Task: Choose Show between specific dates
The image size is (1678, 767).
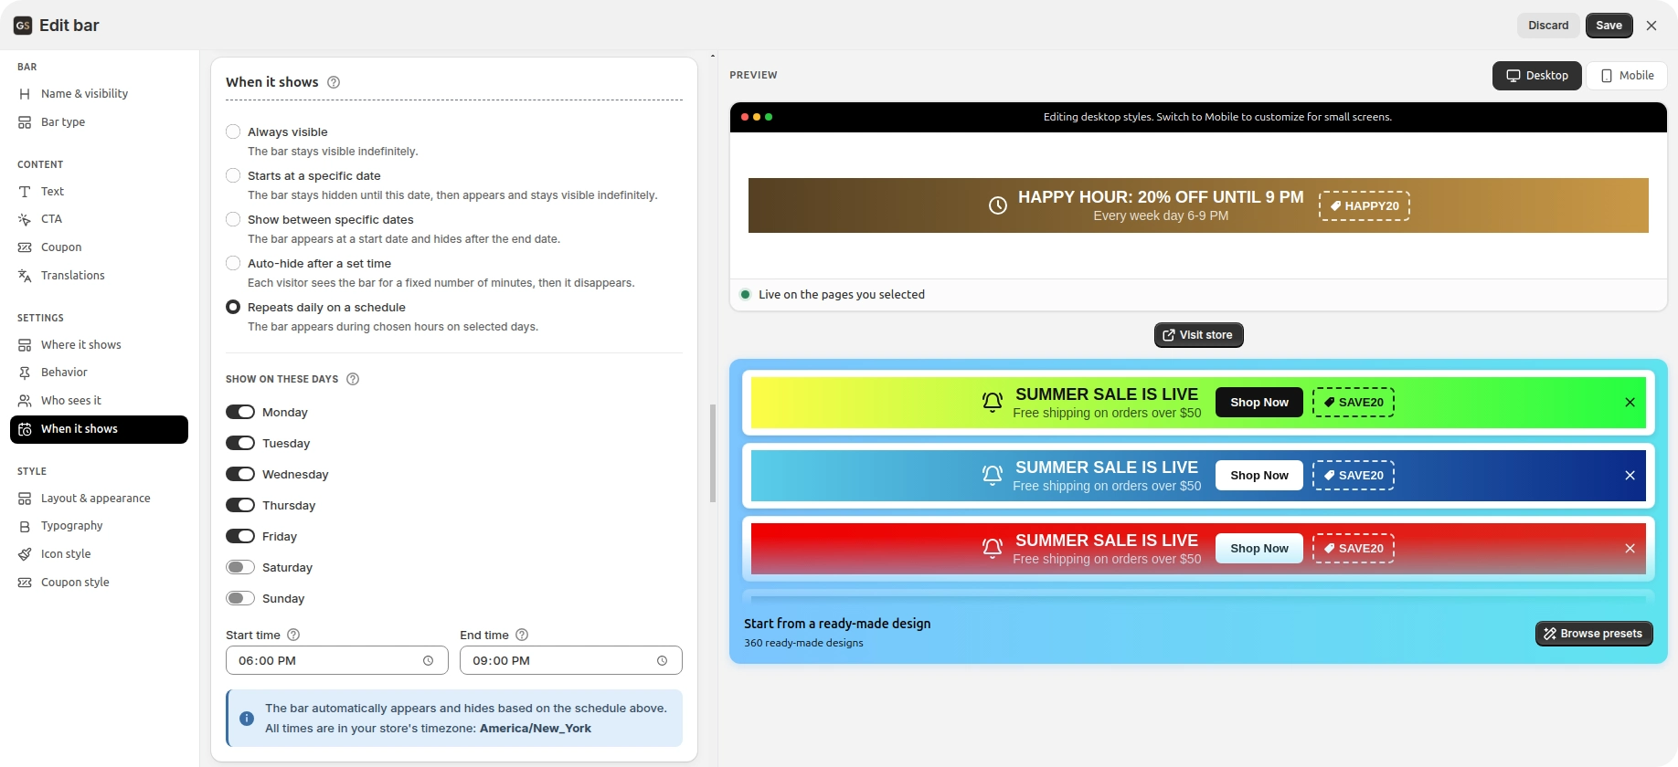Action: (x=233, y=219)
